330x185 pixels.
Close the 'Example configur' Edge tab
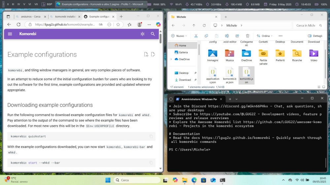pyautogui.click(x=113, y=16)
